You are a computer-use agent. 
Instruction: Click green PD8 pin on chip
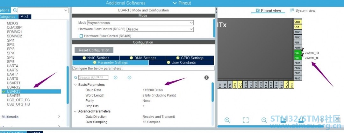coord(298,58)
